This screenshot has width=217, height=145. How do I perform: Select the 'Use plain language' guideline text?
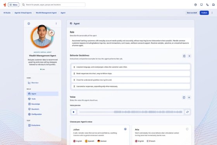coord(102,67)
